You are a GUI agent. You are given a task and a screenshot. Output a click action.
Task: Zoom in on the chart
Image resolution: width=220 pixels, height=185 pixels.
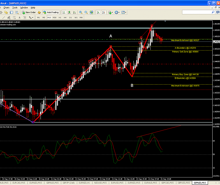(81, 12)
